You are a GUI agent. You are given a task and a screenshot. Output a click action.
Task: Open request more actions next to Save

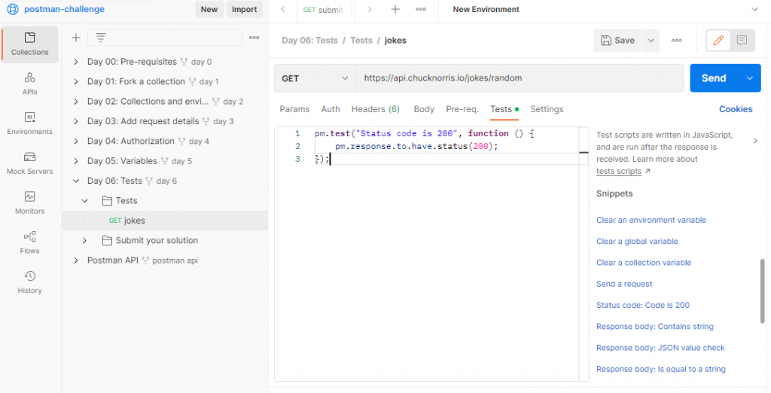tap(677, 41)
